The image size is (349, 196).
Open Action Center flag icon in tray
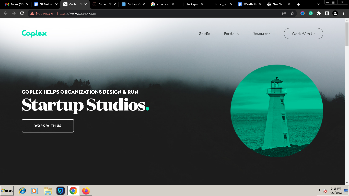(x=325, y=191)
